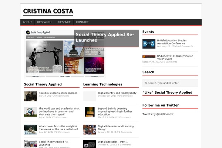The image size is (222, 148).
Task: Click the Social Theory Applied section heading
Action: click(43, 84)
